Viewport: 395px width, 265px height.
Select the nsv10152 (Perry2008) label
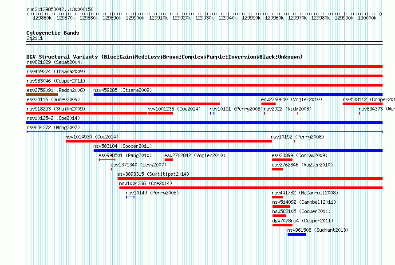[297, 137]
